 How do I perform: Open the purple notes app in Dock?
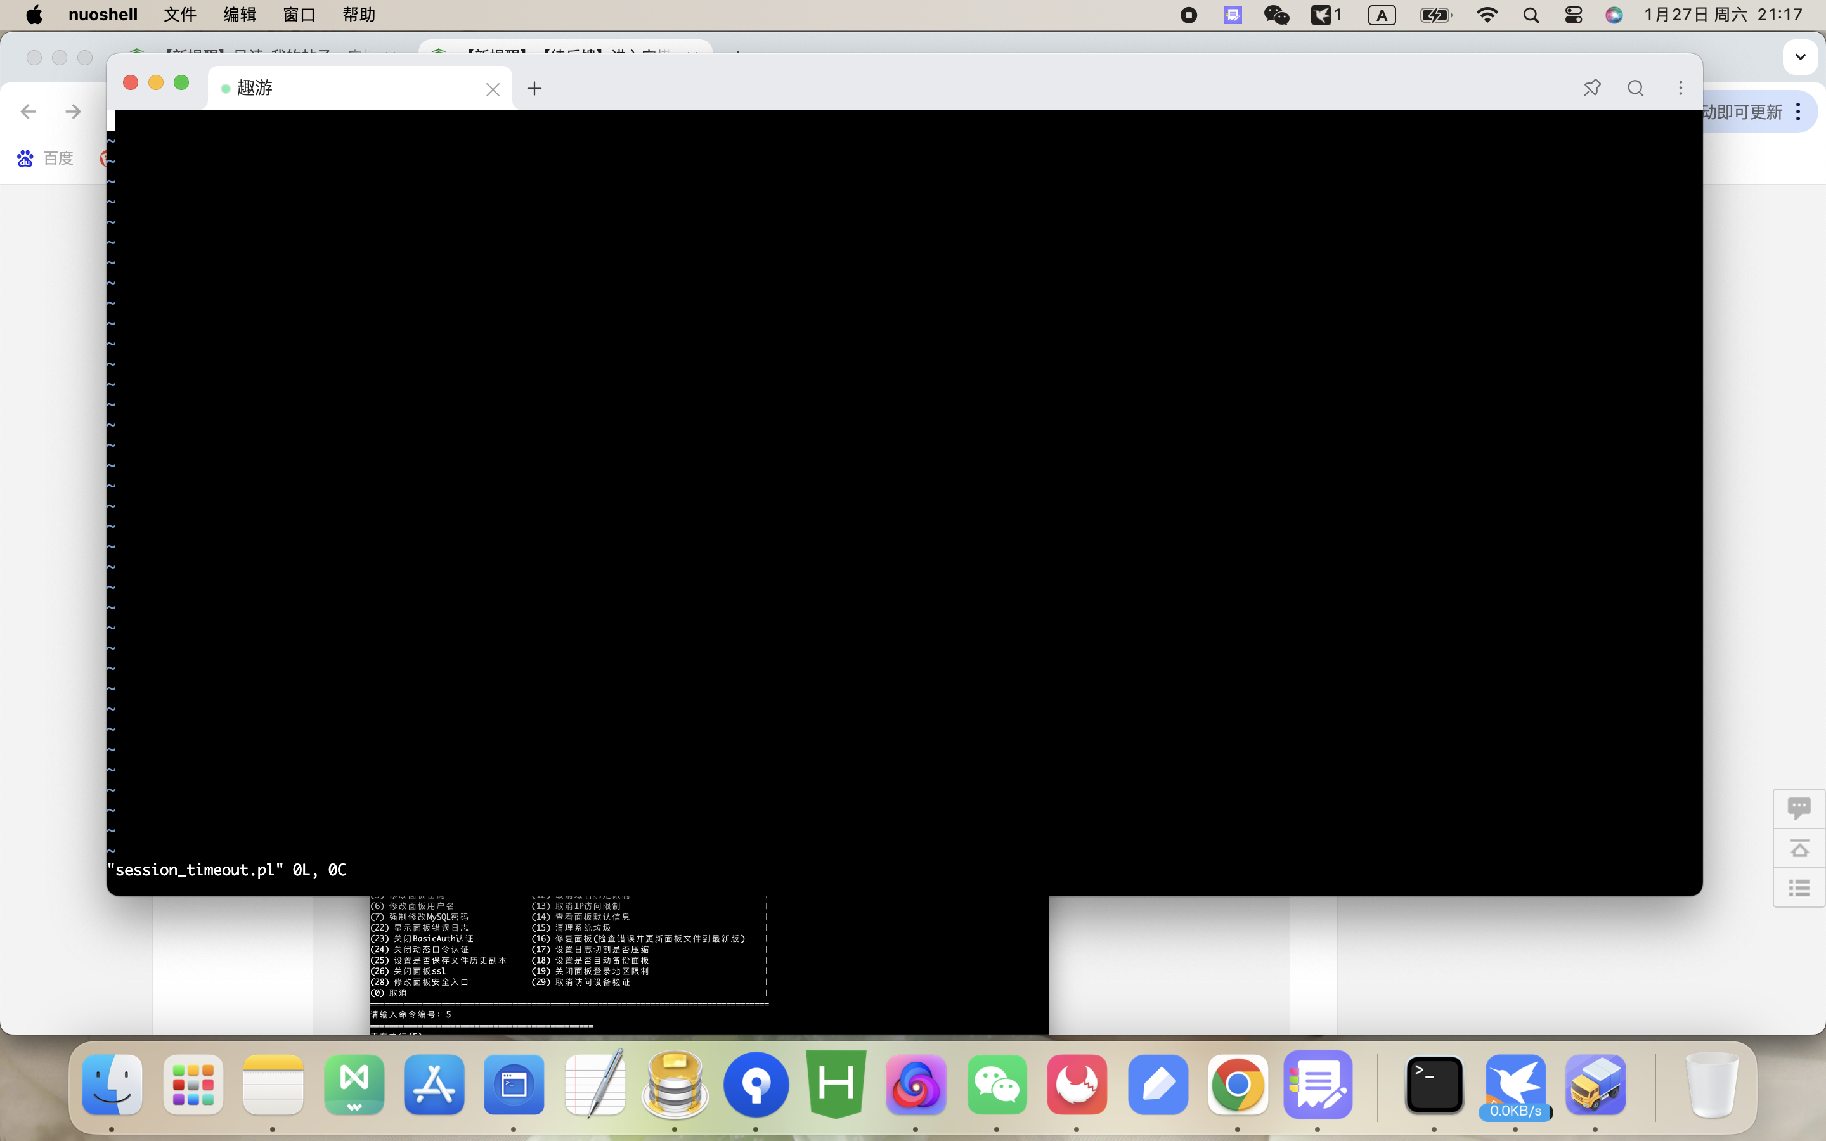(x=1318, y=1085)
